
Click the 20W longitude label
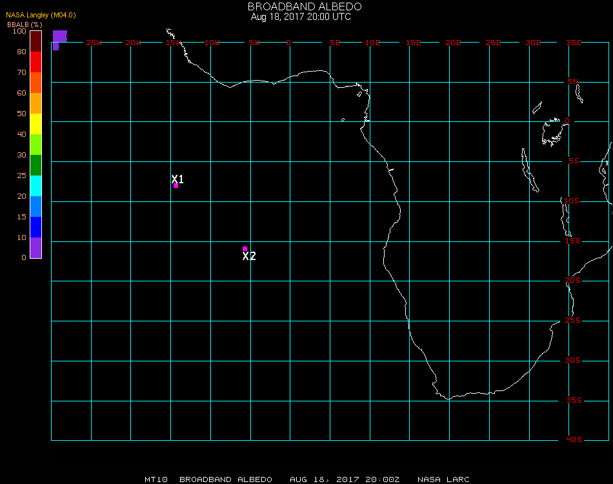point(134,43)
